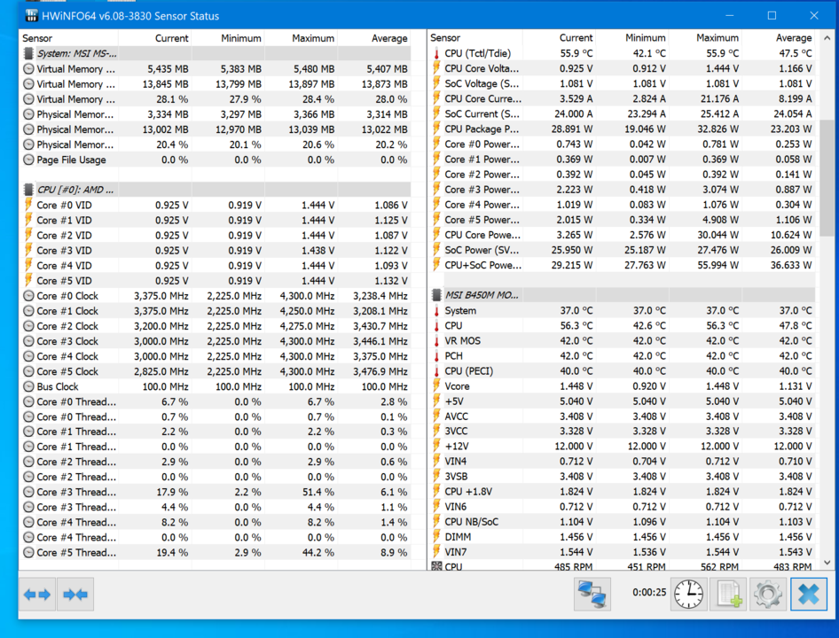The width and height of the screenshot is (839, 638).
Task: Select the CPU [#0]: AMD ... group row
Action: tap(216, 190)
